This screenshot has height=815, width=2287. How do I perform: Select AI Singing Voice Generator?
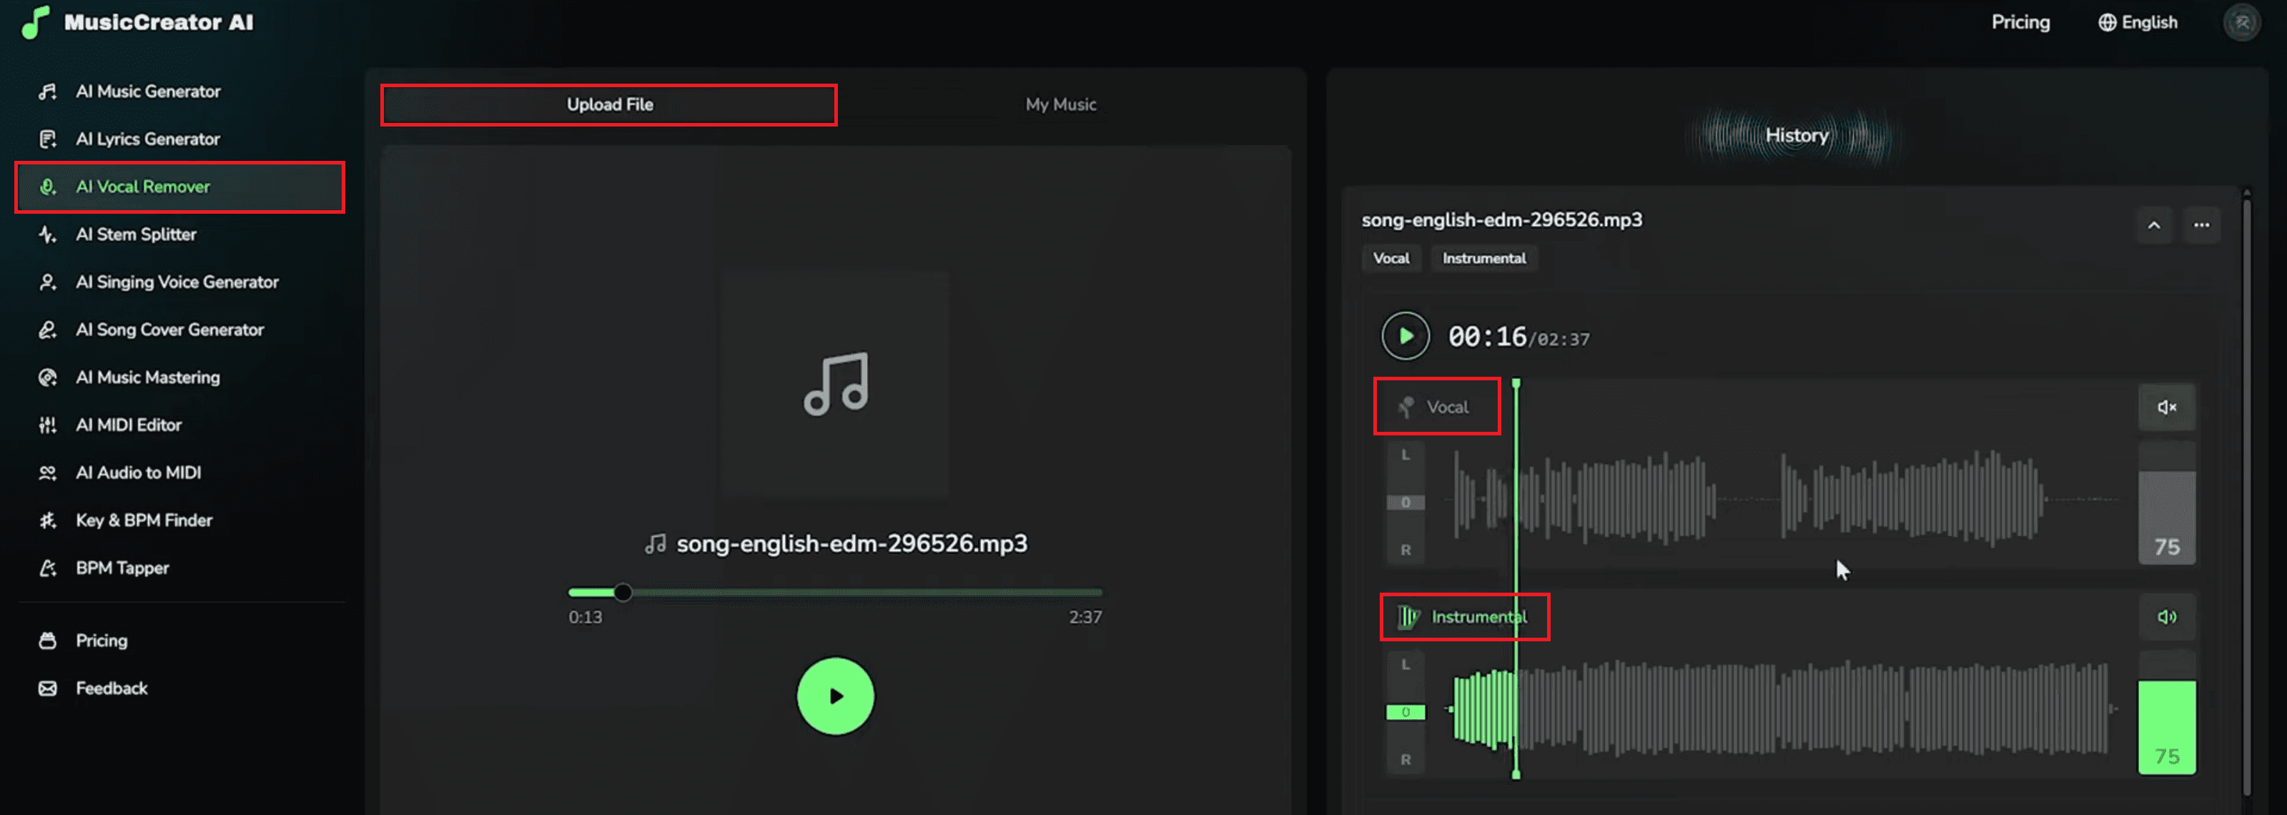(x=176, y=282)
